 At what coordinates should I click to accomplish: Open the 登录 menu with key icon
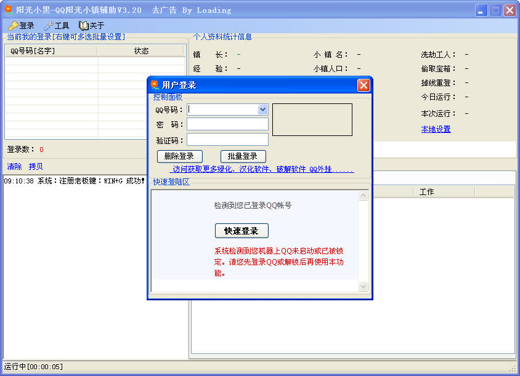click(21, 25)
